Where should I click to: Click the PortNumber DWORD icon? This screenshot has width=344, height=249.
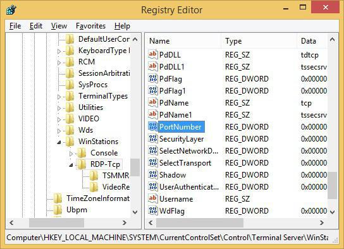pyautogui.click(x=152, y=126)
